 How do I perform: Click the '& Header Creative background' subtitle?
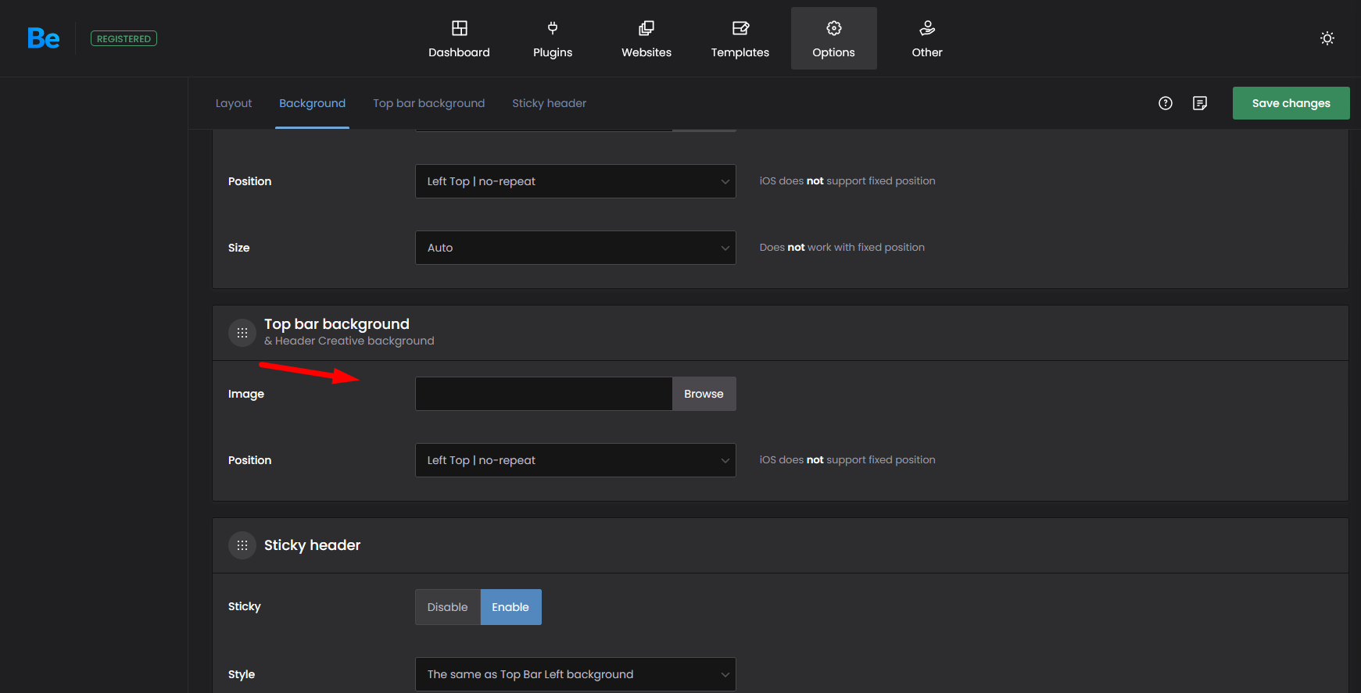[x=349, y=341]
